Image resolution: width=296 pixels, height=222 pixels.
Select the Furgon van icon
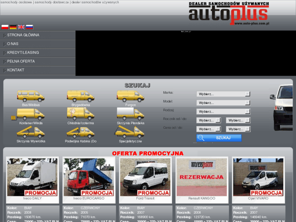[x=130, y=96]
